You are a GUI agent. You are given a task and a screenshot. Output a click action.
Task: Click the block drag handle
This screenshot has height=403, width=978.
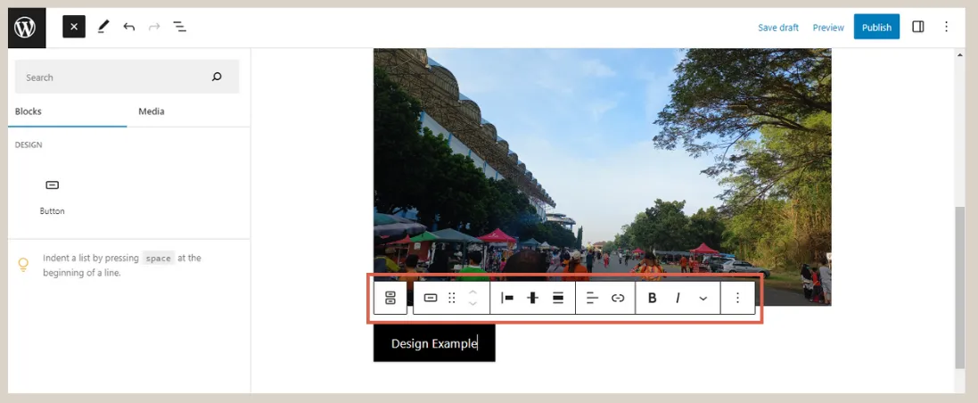(x=452, y=298)
